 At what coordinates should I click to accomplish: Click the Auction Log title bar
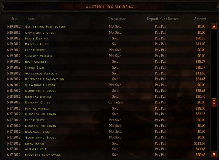tap(110, 7)
